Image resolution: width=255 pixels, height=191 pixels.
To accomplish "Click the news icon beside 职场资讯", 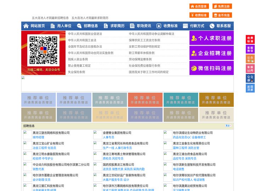I will pos(132,26).
